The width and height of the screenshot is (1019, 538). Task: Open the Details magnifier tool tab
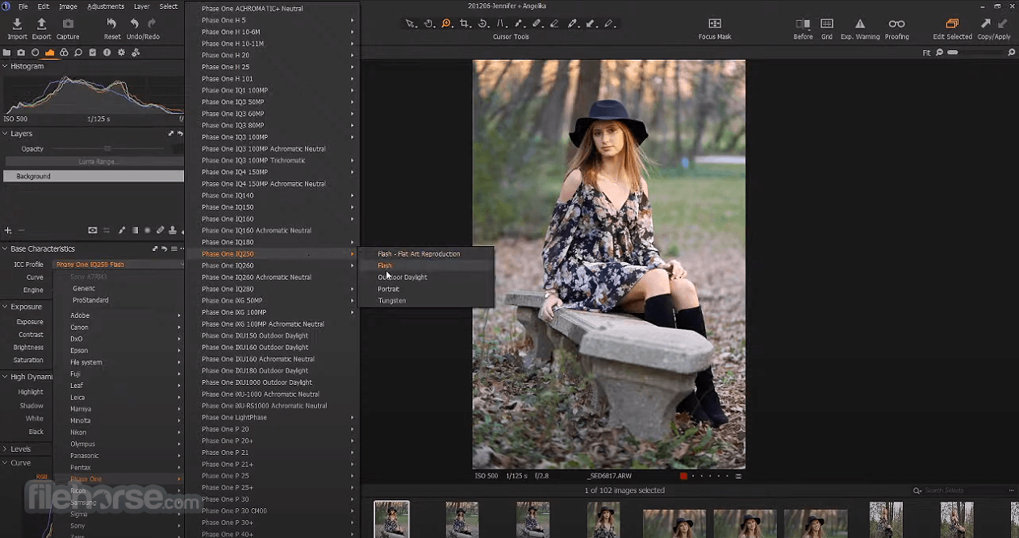coord(78,52)
